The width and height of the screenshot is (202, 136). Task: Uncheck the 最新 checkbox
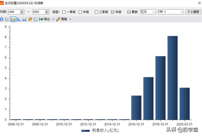tap(129, 12)
